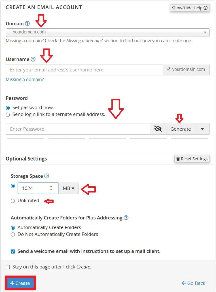Check Stay on this page checkbox
This screenshot has height=292, width=216.
pos(8,267)
